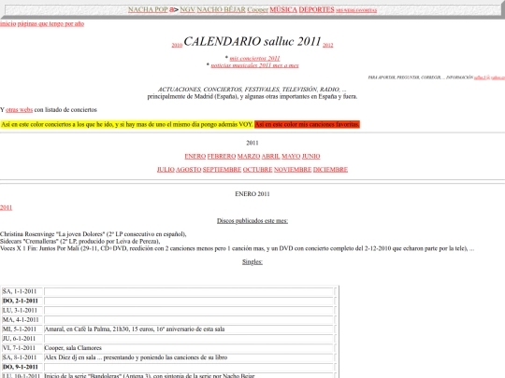Viewport: 505px width, 378px height.
Task: Click the 'ENERO 2011' section heading
Action: [252, 194]
